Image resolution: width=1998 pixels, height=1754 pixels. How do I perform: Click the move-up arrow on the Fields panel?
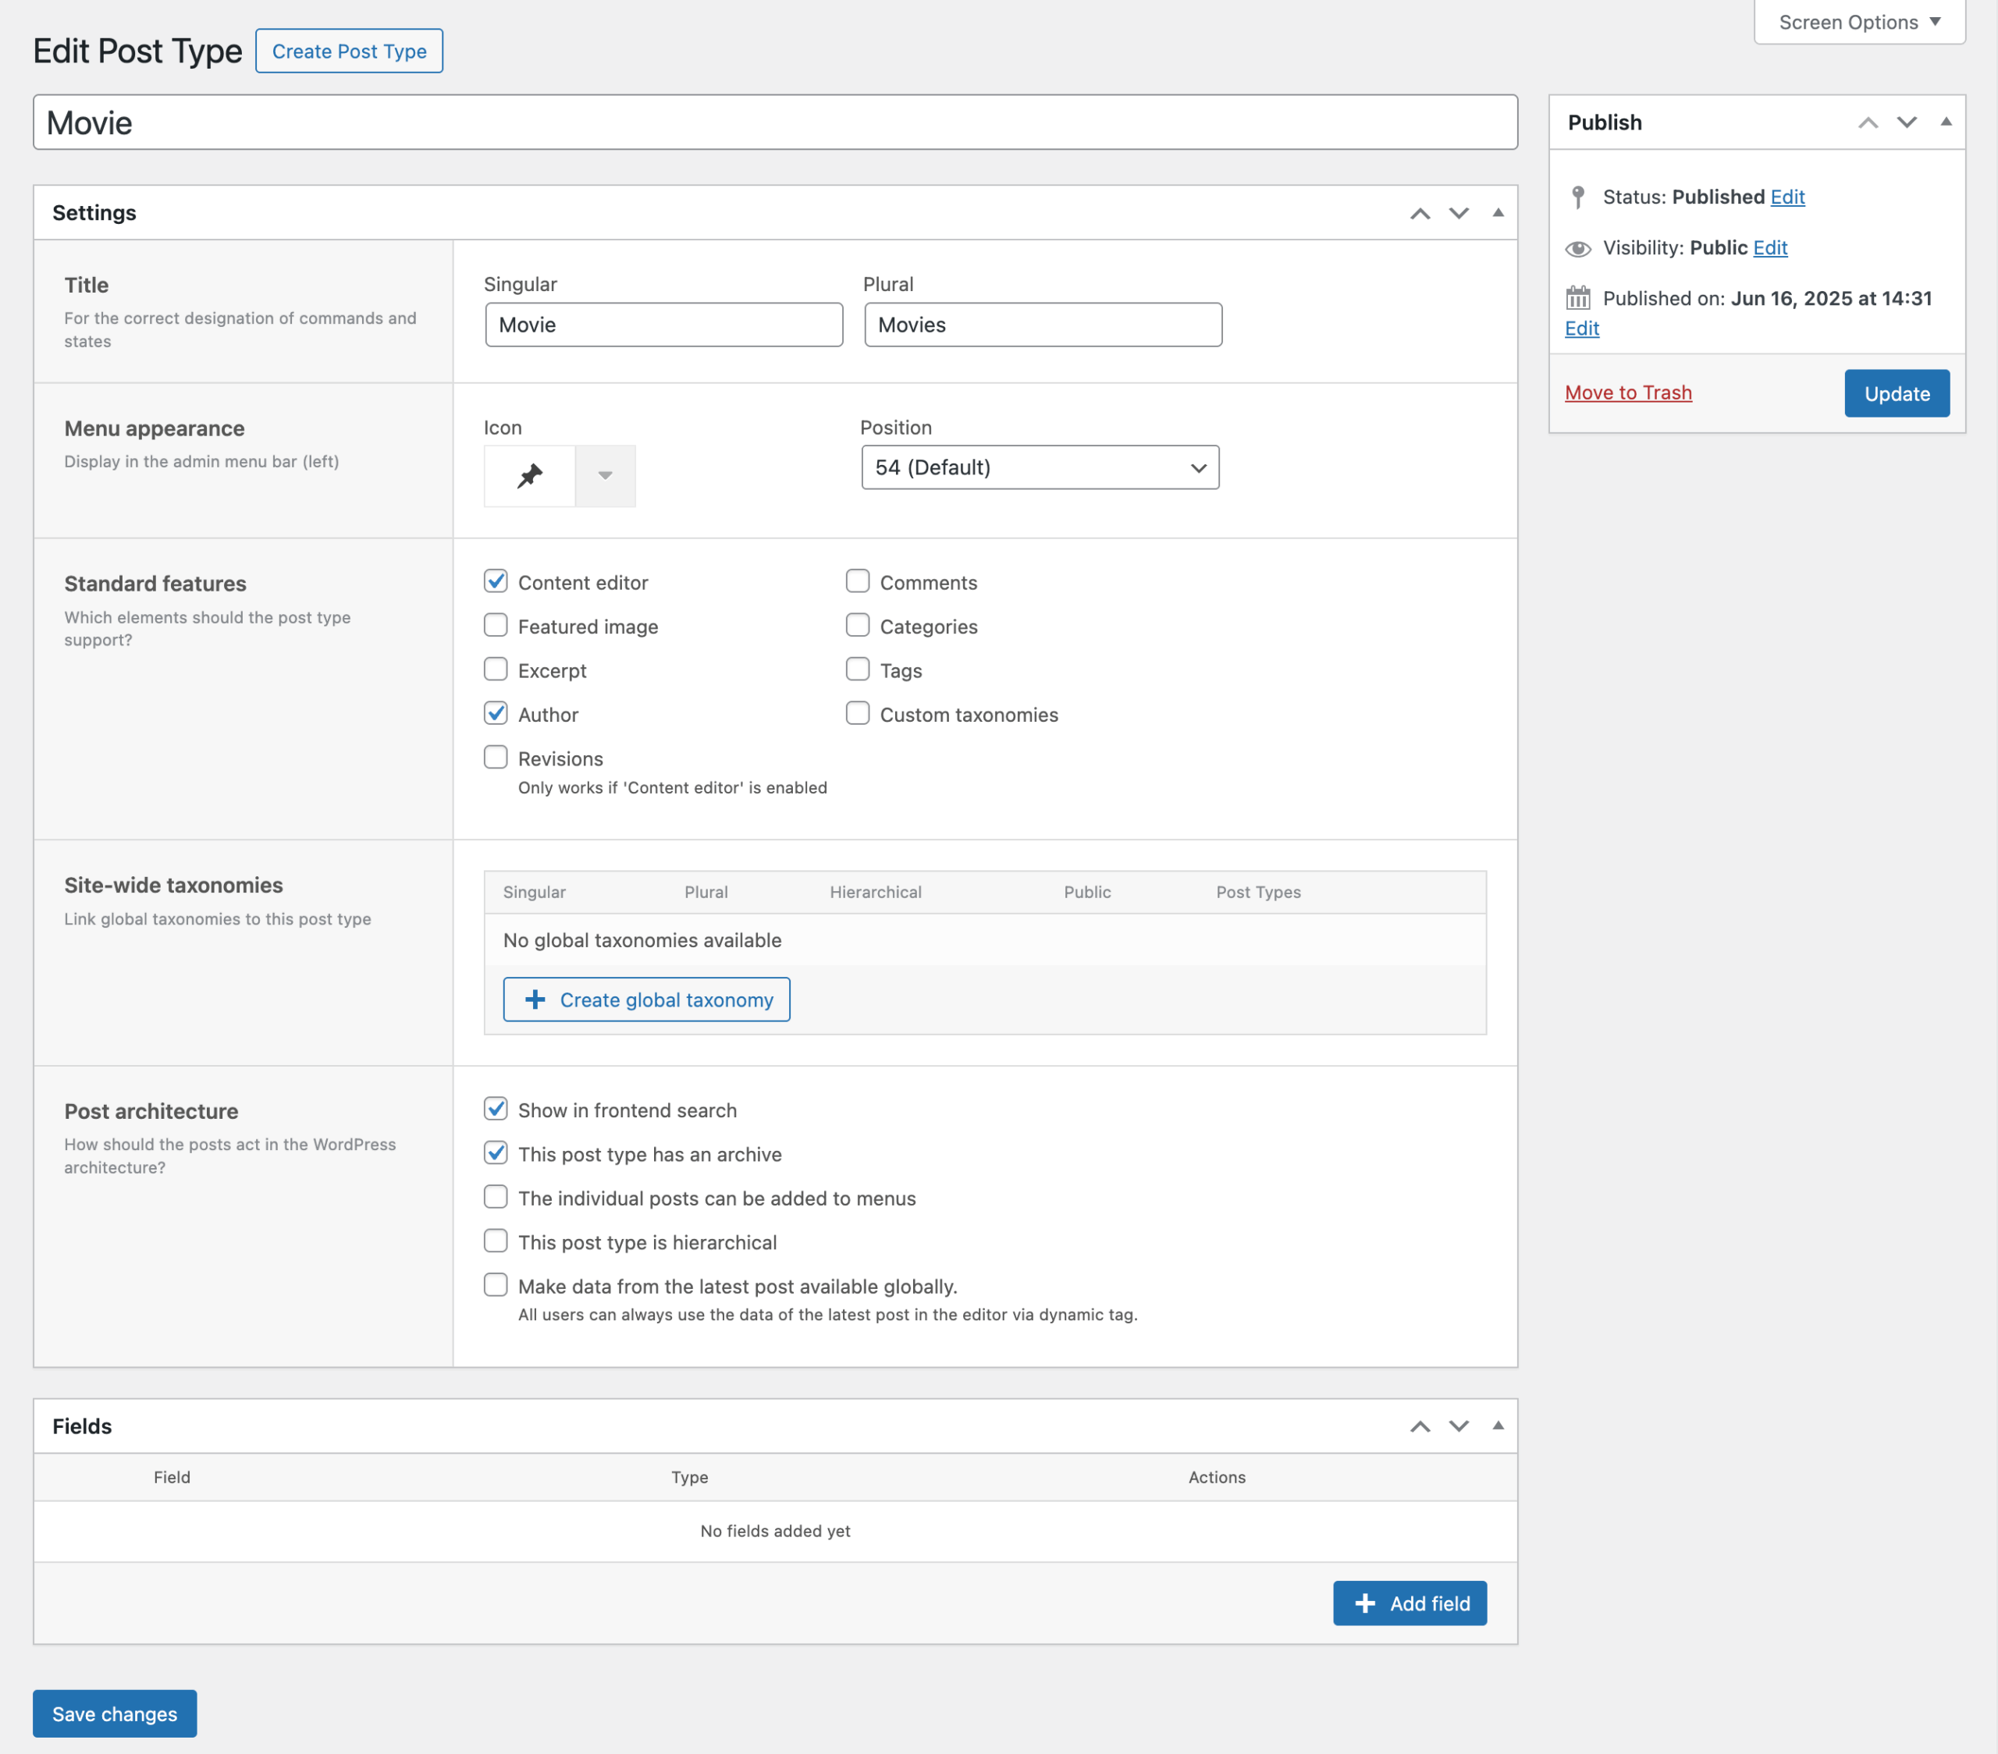pyautogui.click(x=1420, y=1426)
